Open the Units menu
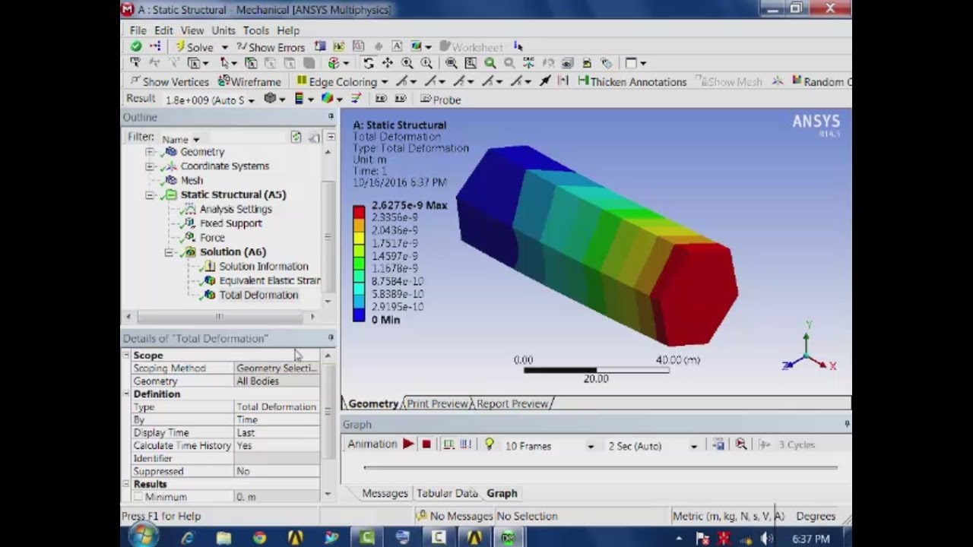 [x=223, y=30]
